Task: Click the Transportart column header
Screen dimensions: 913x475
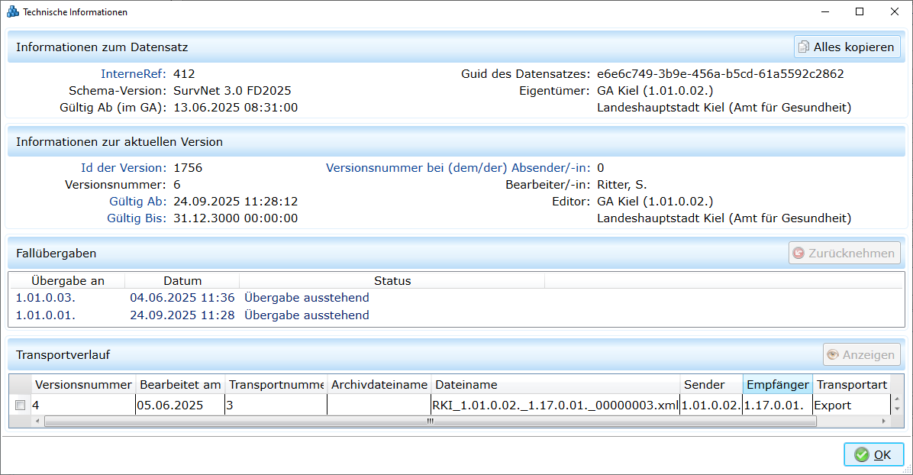Action: tap(850, 385)
